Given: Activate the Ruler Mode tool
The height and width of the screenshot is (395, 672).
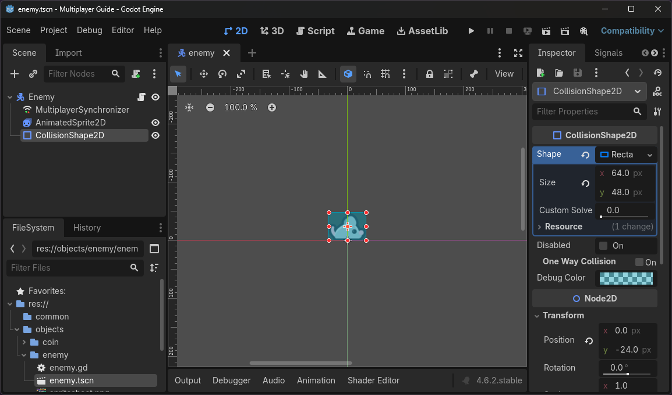Looking at the screenshot, I should tap(322, 74).
